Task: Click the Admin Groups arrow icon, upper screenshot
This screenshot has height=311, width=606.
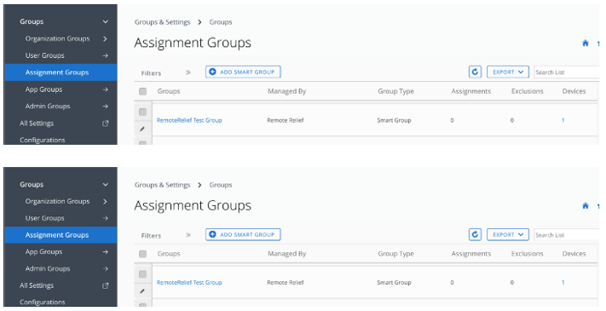Action: 105,107
